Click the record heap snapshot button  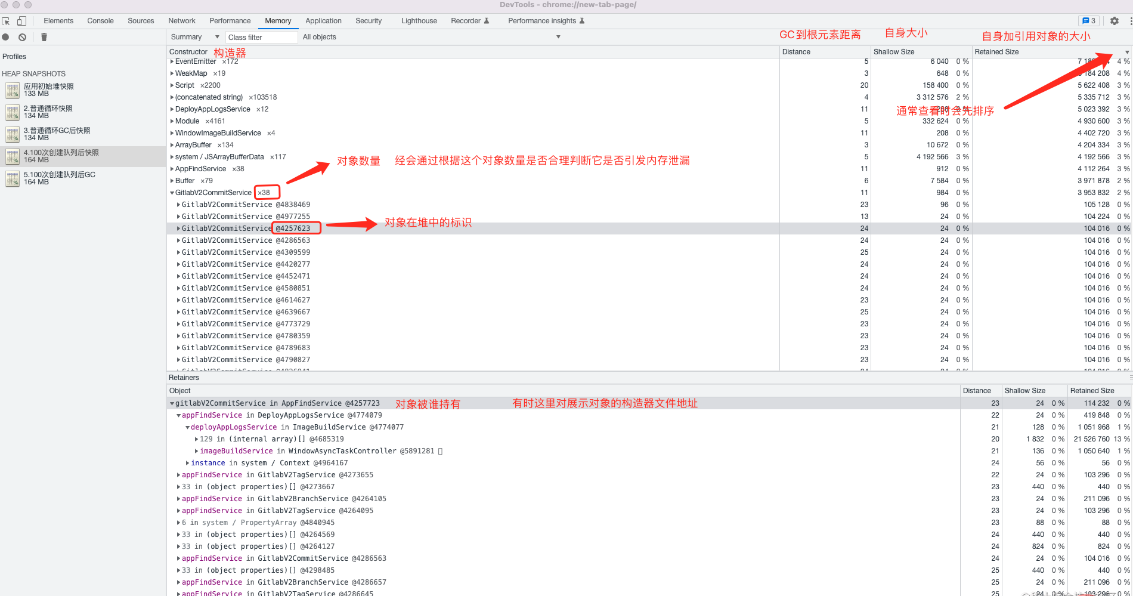(6, 37)
